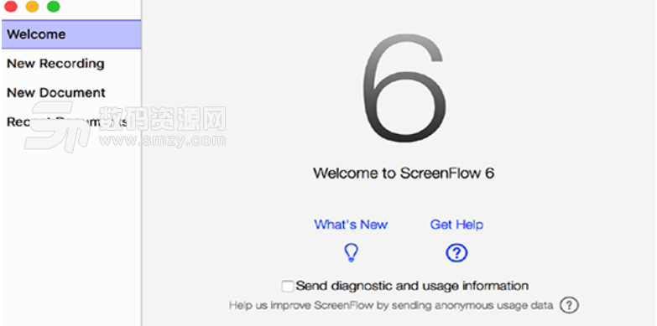Minimize the window with the yellow button

click(x=32, y=6)
